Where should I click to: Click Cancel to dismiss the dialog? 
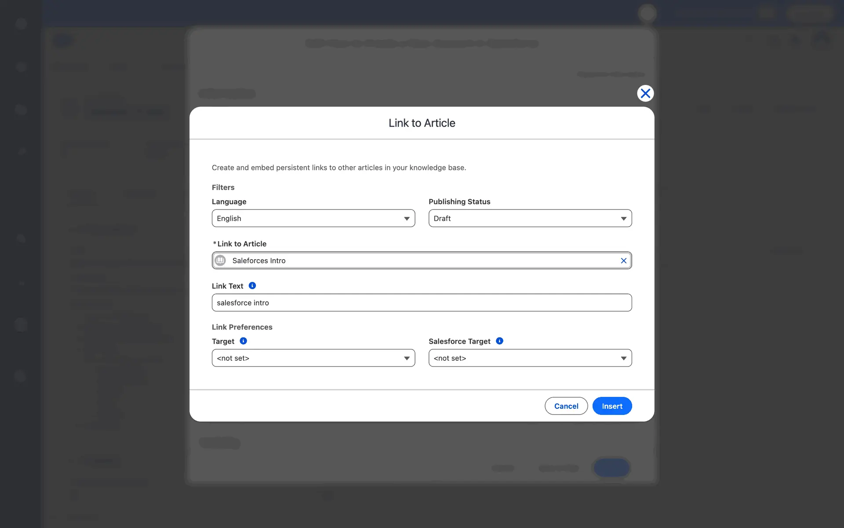pos(566,406)
